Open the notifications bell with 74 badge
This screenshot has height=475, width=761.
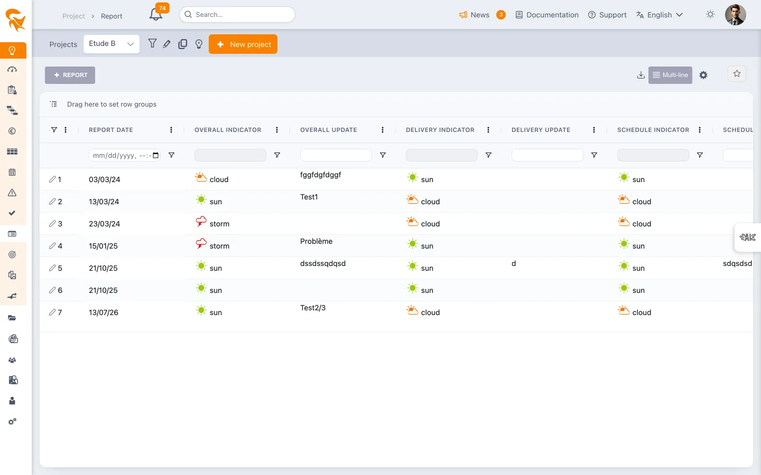156,14
